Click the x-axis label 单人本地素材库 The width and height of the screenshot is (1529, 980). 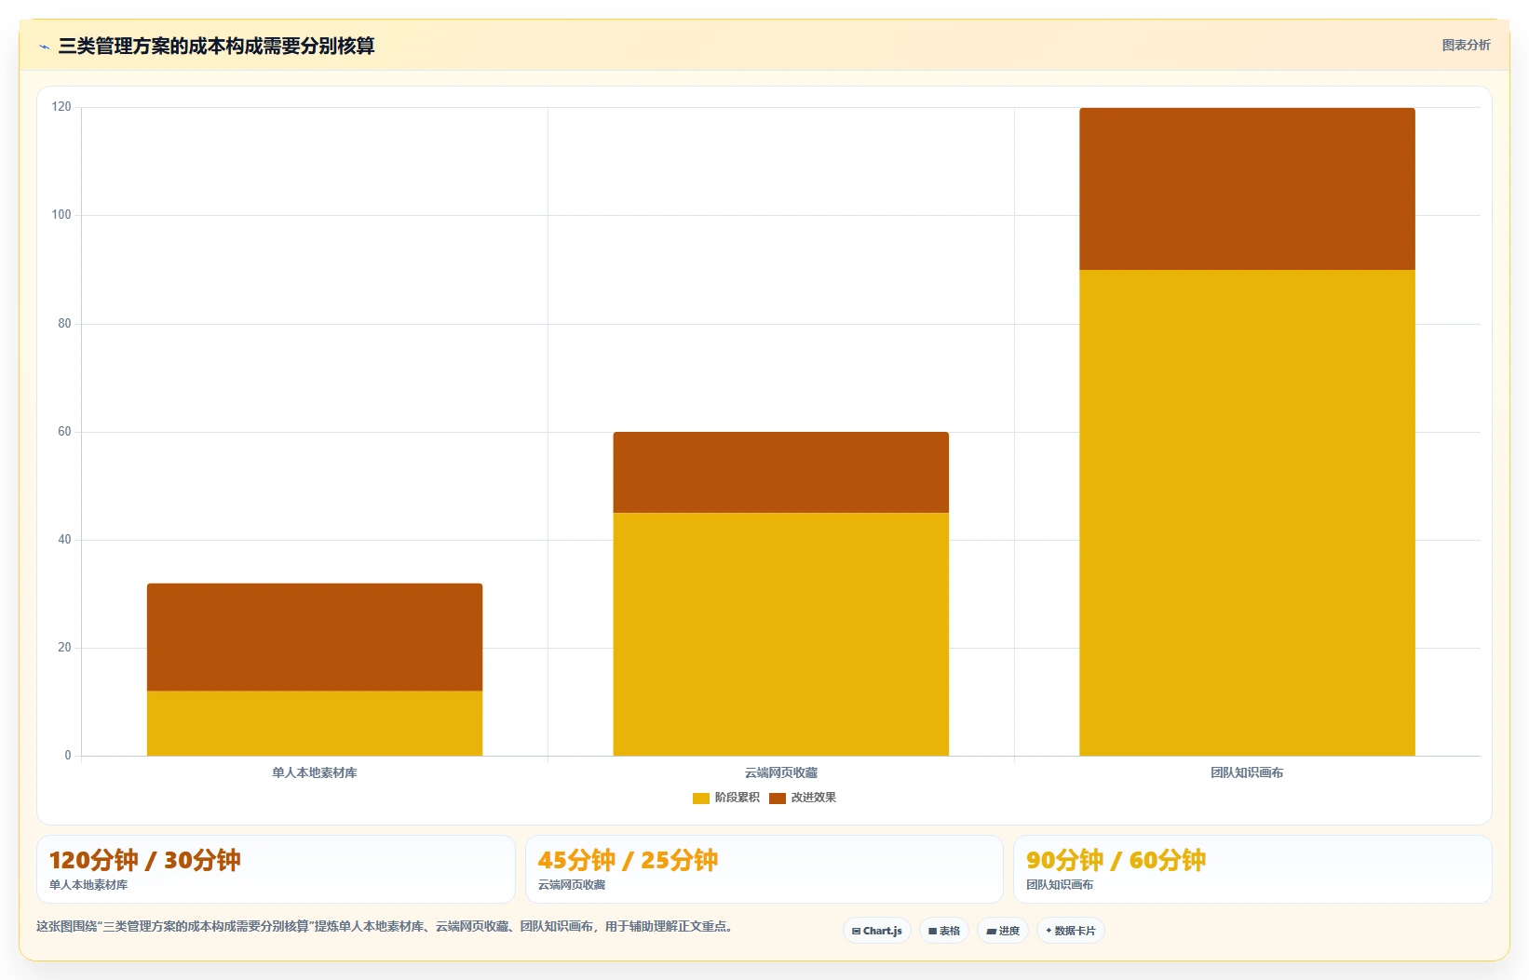point(315,772)
